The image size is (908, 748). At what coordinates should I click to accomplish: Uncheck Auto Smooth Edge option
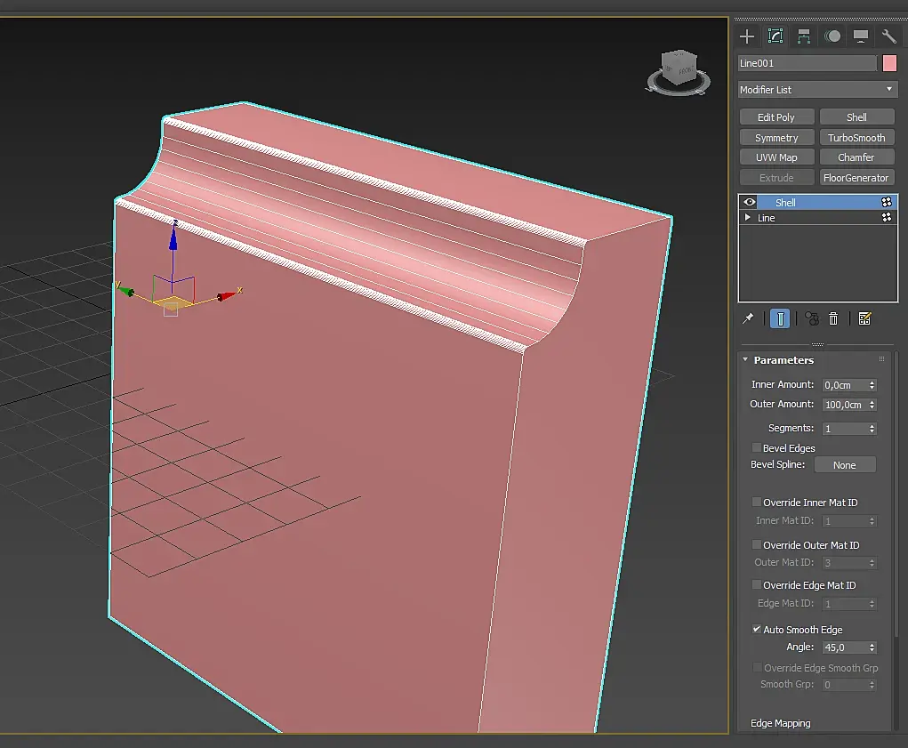[x=757, y=630]
